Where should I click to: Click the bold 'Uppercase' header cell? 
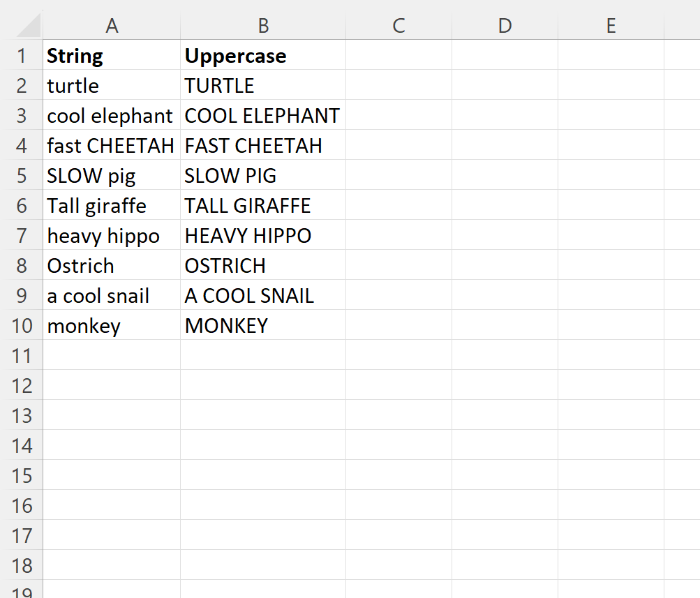click(263, 55)
